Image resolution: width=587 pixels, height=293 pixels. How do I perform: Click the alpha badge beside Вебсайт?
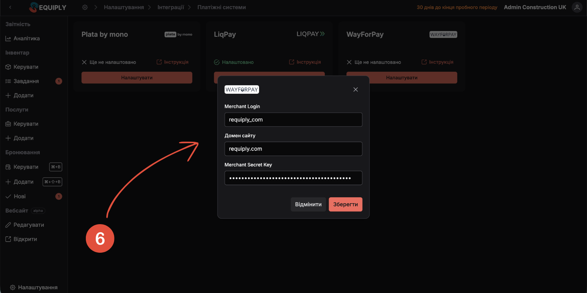38,211
